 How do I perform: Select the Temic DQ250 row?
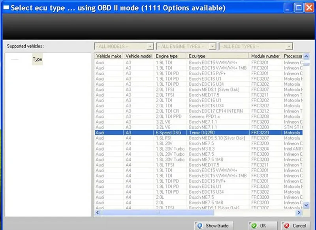pyautogui.click(x=199, y=133)
